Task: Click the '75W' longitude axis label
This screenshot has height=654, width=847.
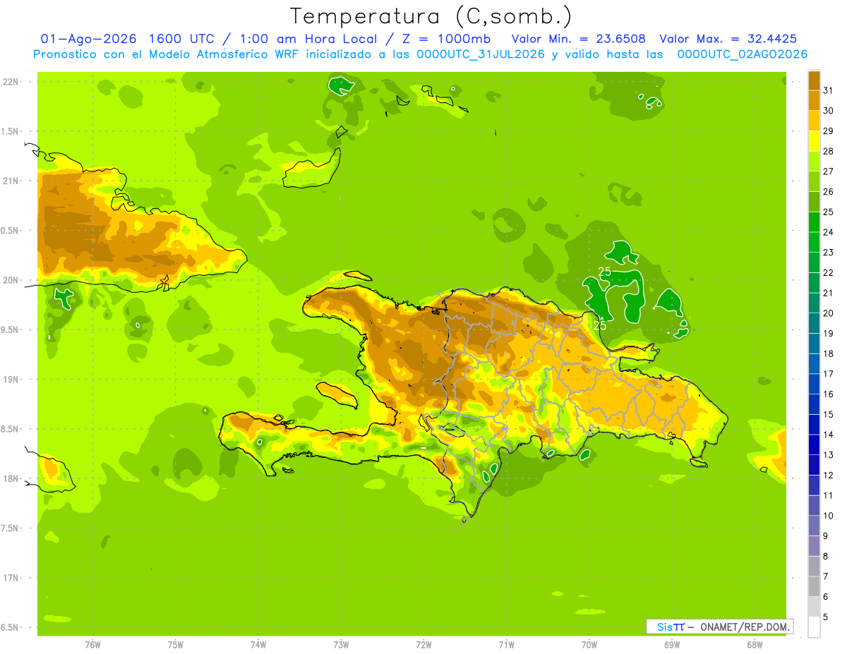Action: click(x=176, y=645)
